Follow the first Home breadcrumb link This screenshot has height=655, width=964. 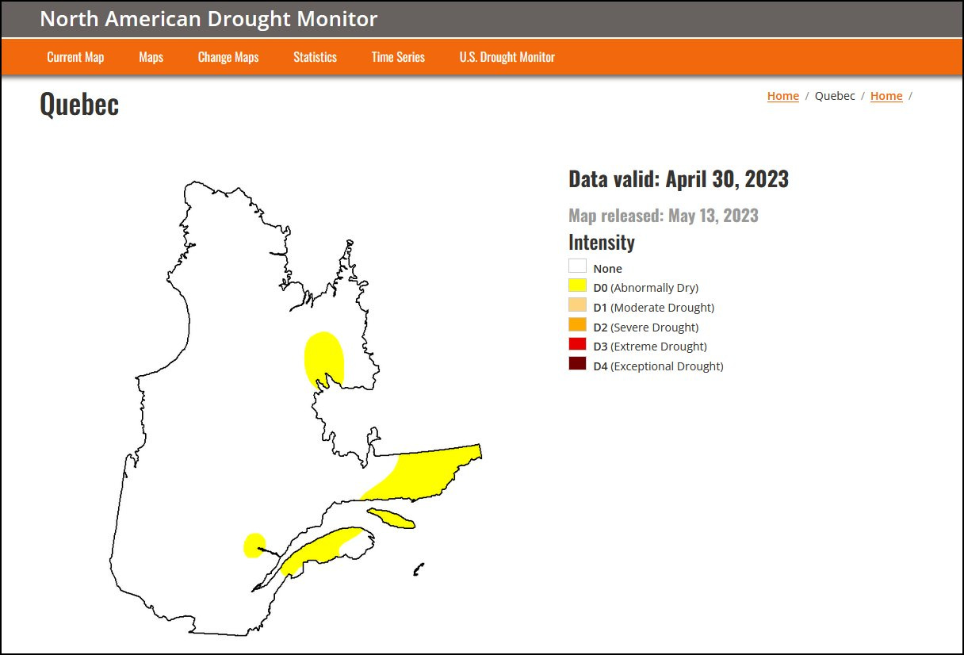[x=783, y=96]
